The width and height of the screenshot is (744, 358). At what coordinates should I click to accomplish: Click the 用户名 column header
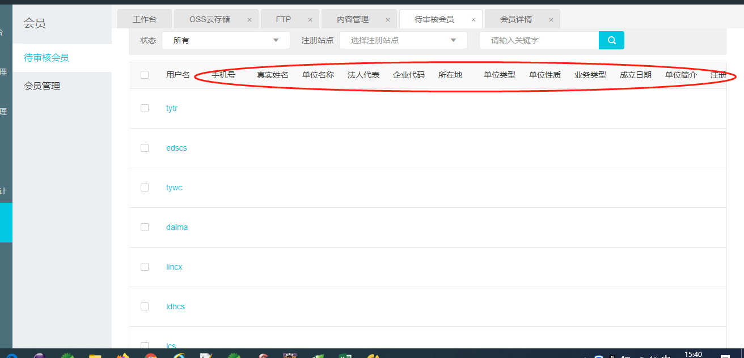[x=178, y=75]
